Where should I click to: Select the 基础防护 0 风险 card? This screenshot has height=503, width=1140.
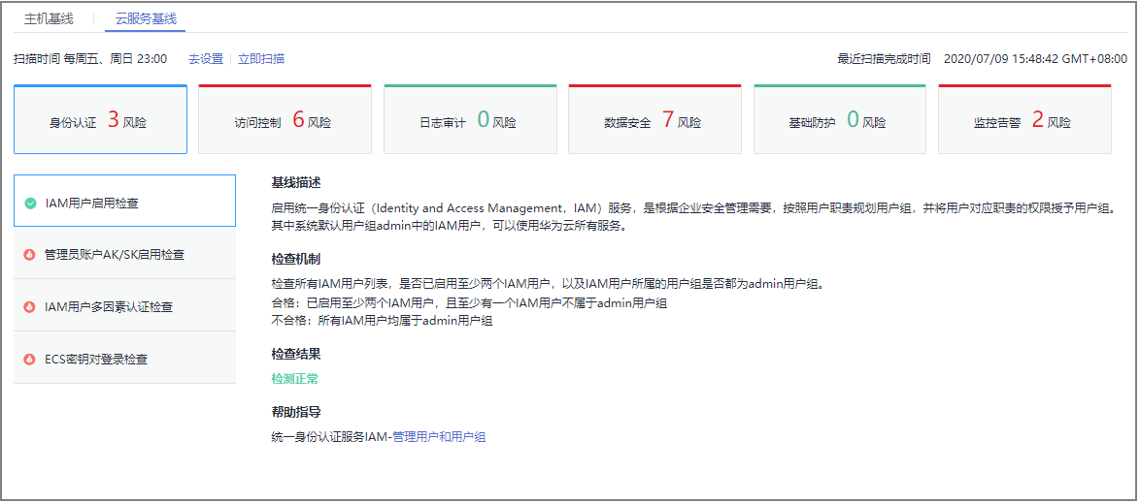click(840, 120)
